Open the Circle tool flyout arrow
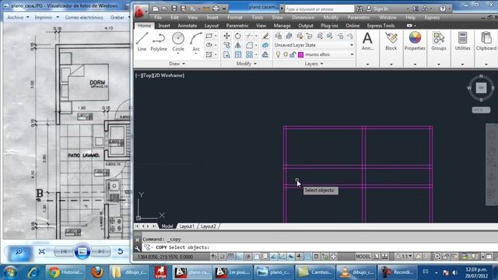This screenshot has width=498, height=280. [178, 54]
